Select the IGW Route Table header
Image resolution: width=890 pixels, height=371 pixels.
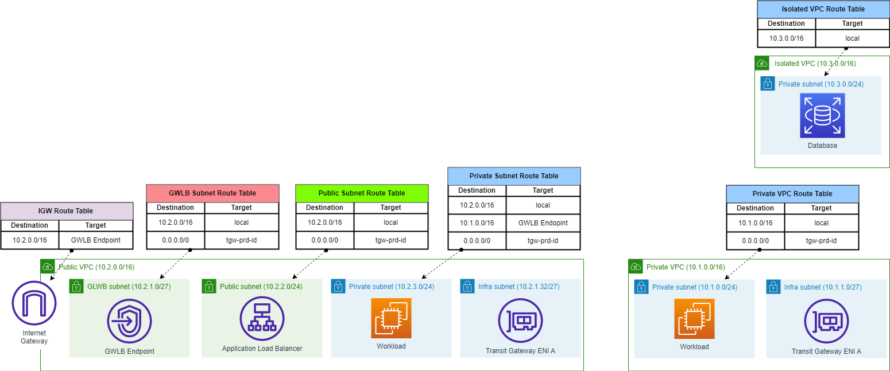(67, 210)
